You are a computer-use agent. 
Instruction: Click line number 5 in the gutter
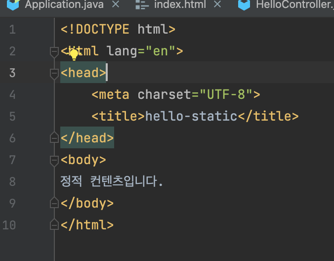pos(12,116)
